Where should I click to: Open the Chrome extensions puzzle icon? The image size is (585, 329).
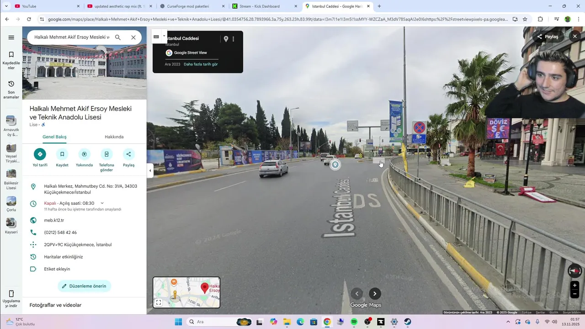click(x=541, y=19)
